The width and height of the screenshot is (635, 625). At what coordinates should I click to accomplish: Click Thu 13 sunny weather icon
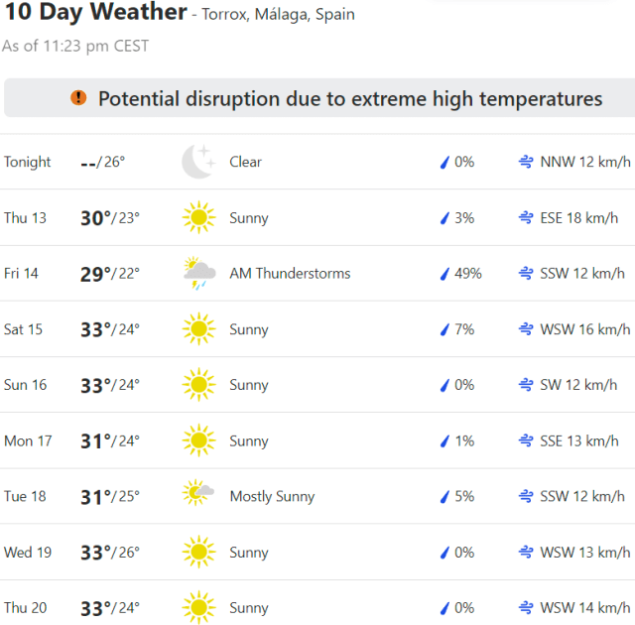197,217
